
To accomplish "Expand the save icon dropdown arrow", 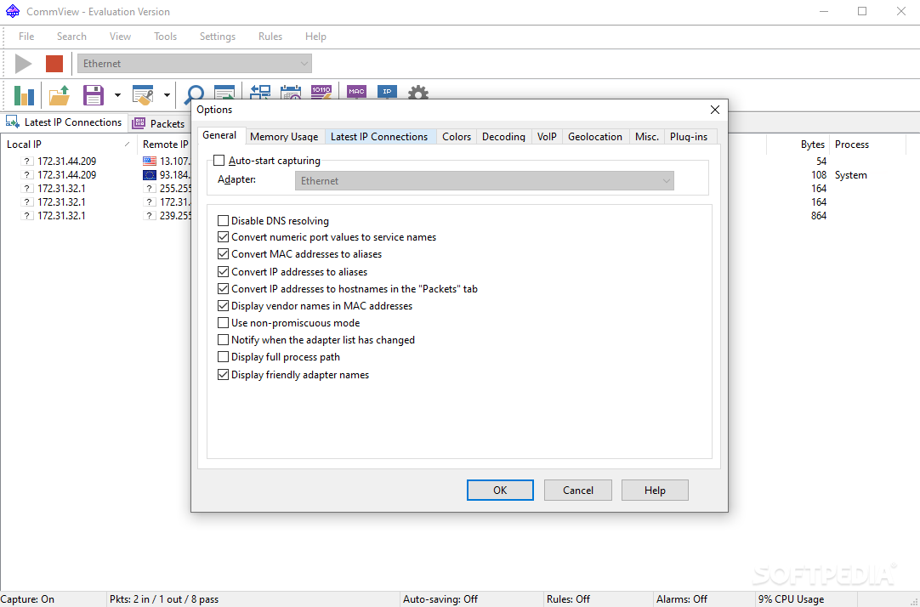I will (117, 95).
